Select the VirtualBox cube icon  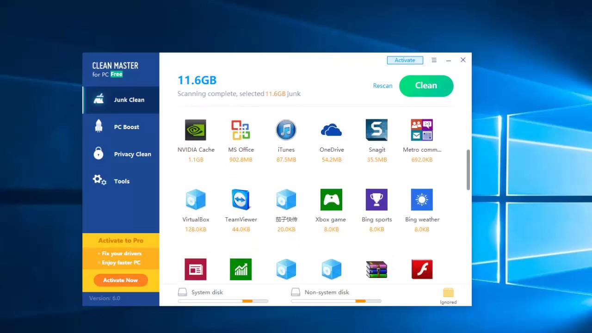pos(195,200)
